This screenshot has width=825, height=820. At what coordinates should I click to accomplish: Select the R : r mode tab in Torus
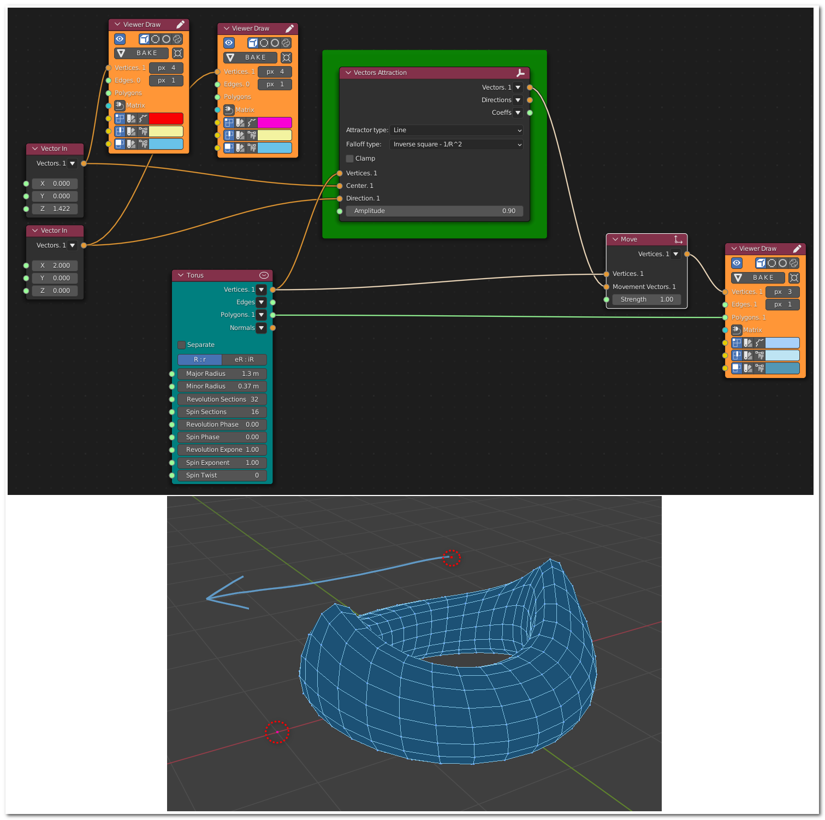click(x=200, y=359)
